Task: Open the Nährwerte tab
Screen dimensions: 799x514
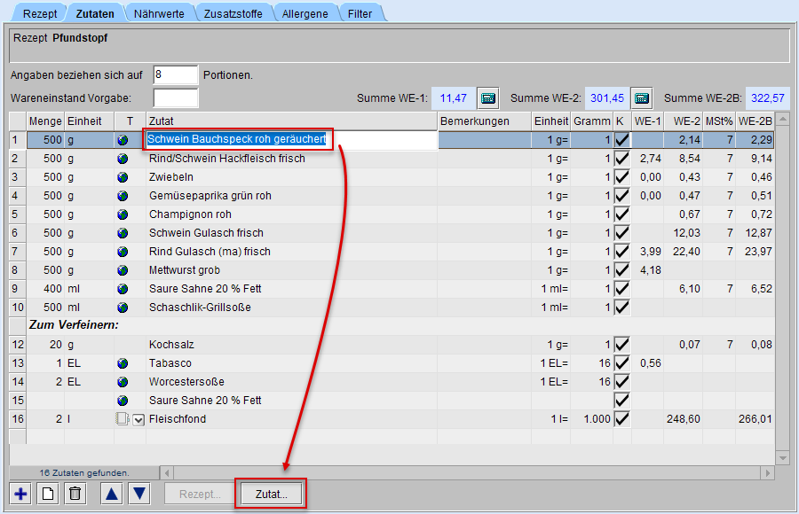Action: click(x=159, y=14)
